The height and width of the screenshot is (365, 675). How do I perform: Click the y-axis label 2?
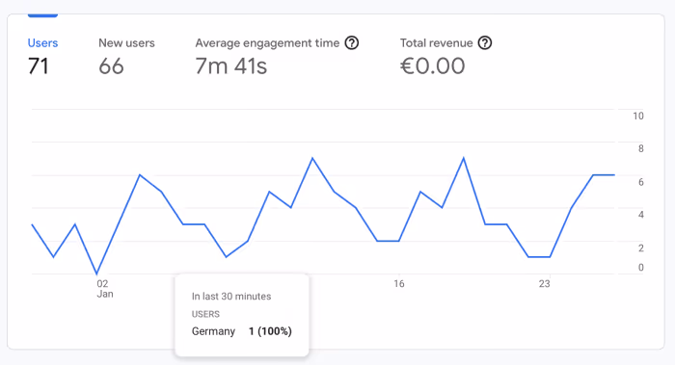click(641, 248)
